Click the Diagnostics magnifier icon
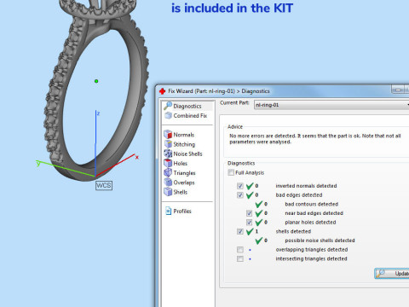Viewport: 409px width, 307px height. [168, 106]
